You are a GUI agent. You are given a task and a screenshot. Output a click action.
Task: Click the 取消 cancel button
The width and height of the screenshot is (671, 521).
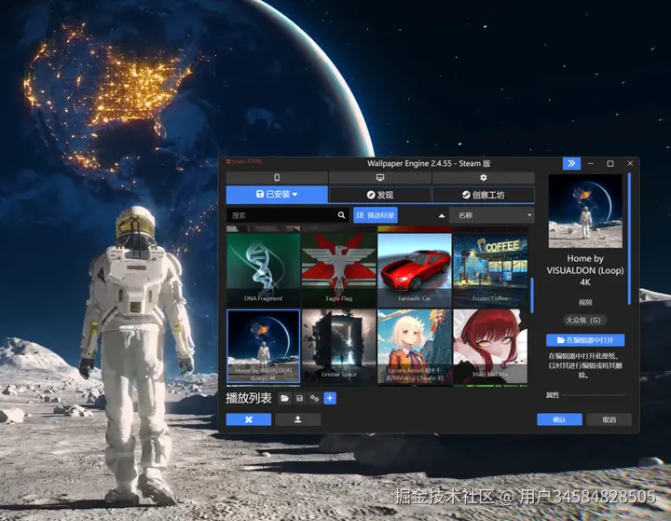pos(609,419)
